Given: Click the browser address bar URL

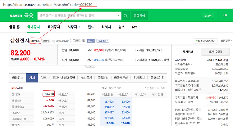Looking at the screenshot, I should coord(48,5).
